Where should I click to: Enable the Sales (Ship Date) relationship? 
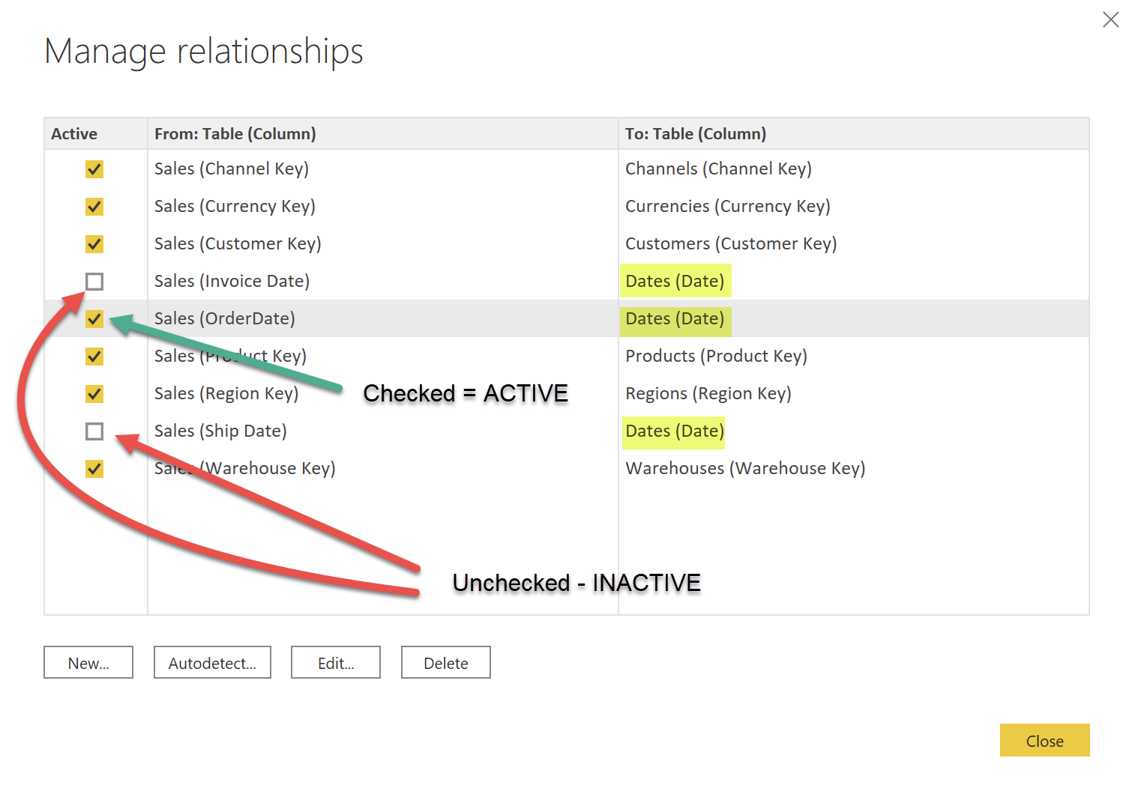94,431
